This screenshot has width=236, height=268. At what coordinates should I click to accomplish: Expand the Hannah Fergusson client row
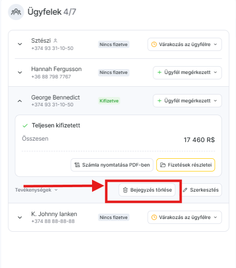[20, 73]
